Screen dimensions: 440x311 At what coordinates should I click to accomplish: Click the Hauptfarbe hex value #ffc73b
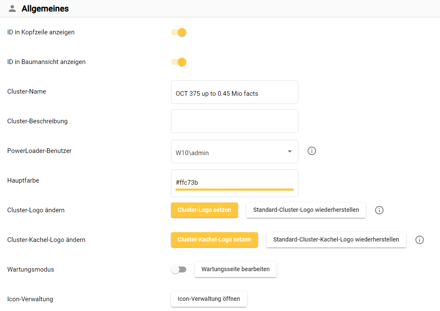(187, 182)
